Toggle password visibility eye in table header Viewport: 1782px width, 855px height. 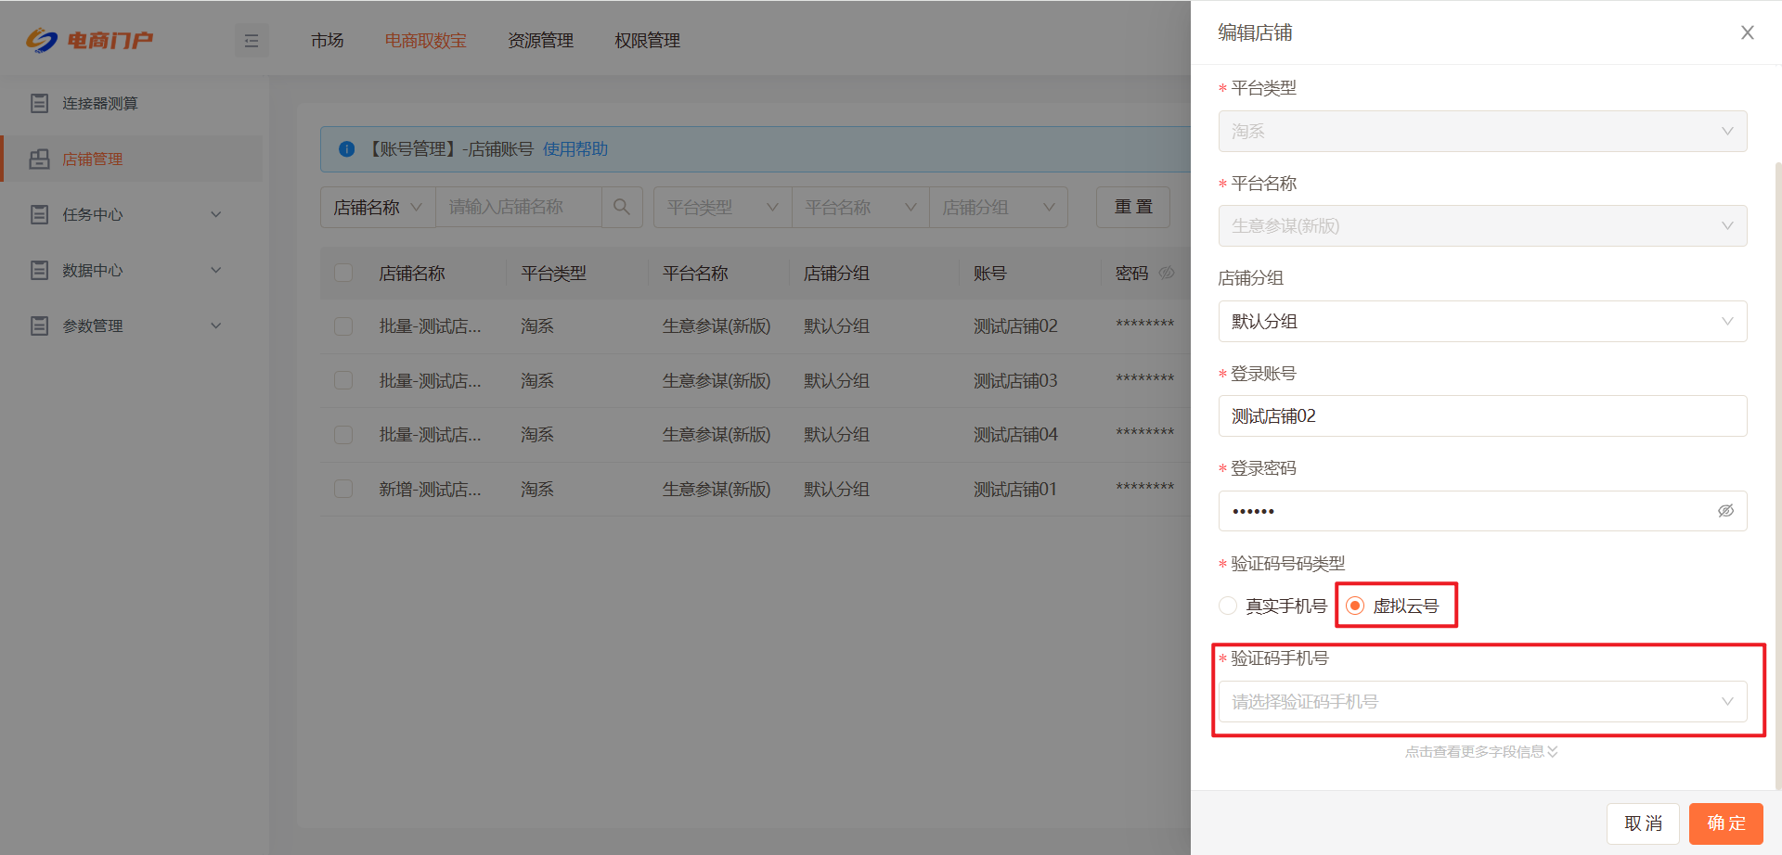pyautogui.click(x=1167, y=273)
